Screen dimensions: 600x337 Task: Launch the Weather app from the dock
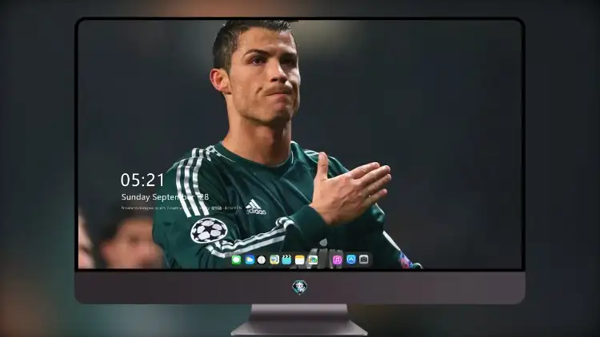[250, 260]
